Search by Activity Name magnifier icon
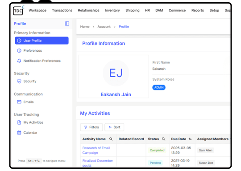 click(x=111, y=139)
